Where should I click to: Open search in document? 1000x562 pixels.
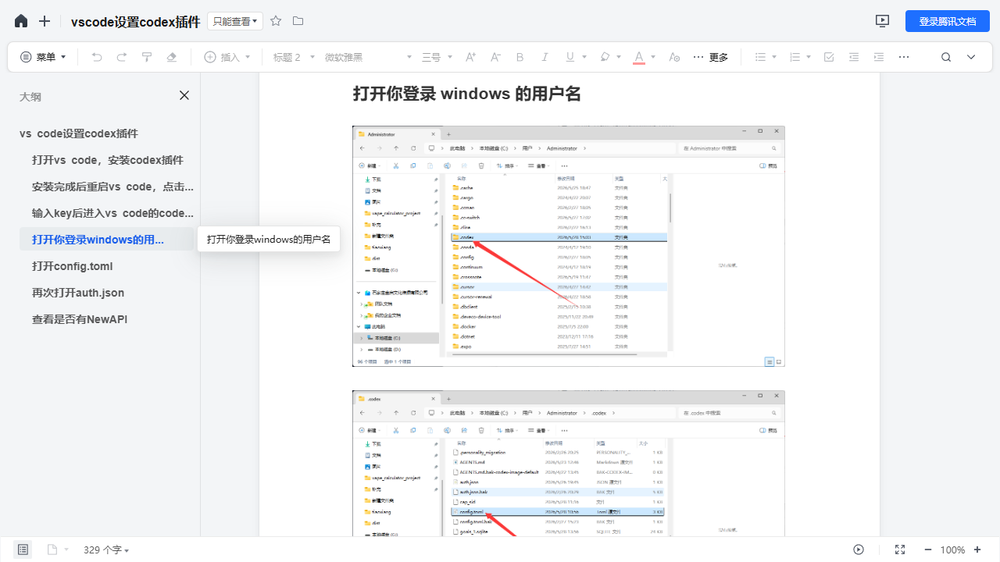(946, 57)
